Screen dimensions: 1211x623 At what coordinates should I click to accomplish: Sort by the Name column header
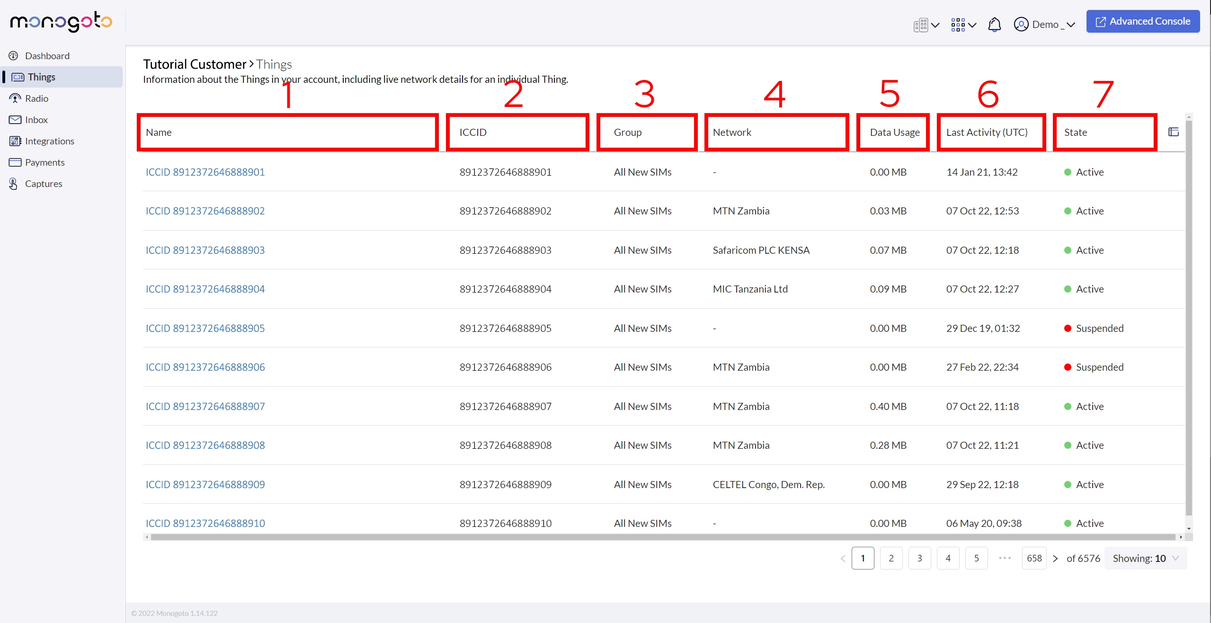point(159,133)
